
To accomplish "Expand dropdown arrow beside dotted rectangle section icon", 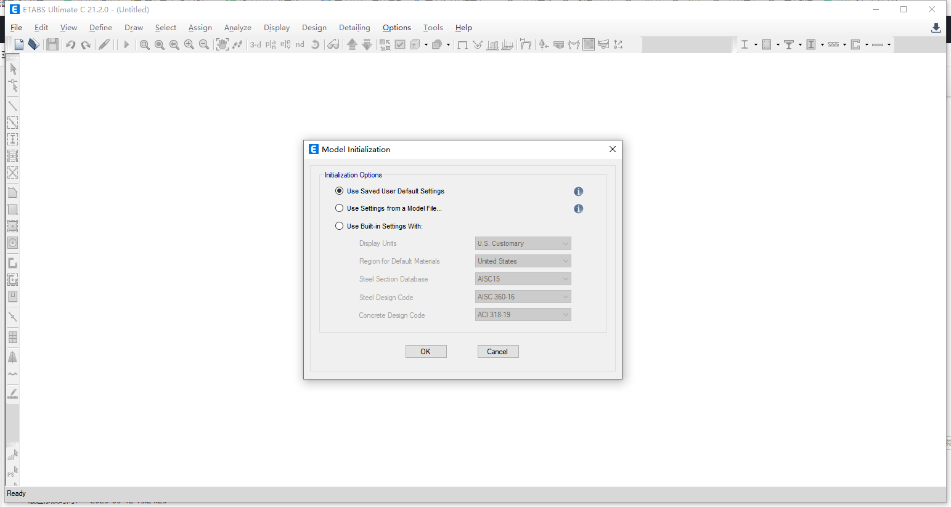I will [x=778, y=44].
